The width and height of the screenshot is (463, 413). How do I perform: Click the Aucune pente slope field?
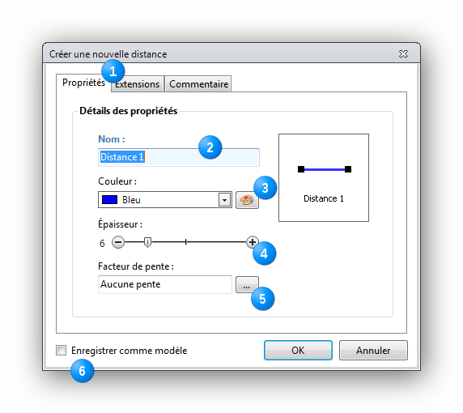coord(165,284)
